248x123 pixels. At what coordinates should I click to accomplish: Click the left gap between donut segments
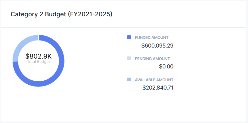pos(15,61)
